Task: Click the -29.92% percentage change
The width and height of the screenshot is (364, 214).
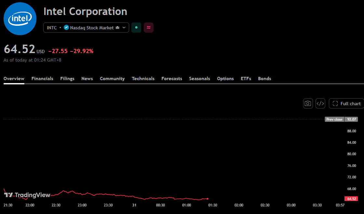Action: coord(82,51)
